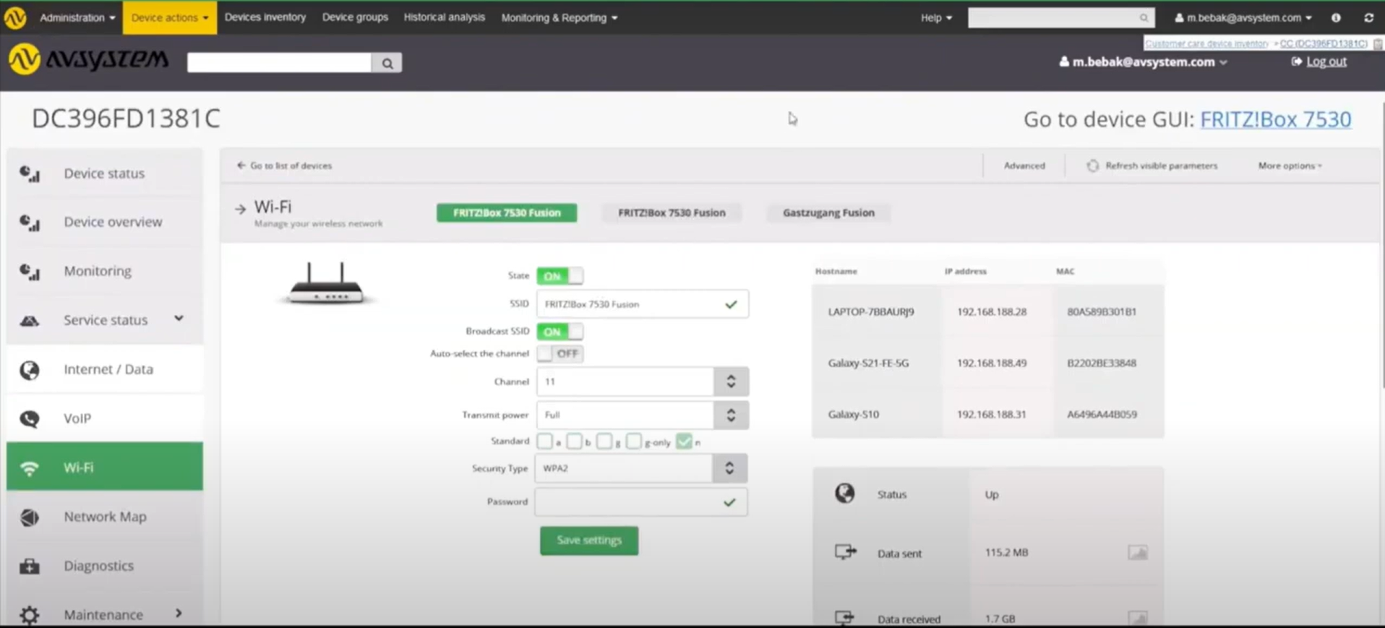Click the Diagnostics medical kit icon
The image size is (1385, 628).
pyautogui.click(x=30, y=566)
